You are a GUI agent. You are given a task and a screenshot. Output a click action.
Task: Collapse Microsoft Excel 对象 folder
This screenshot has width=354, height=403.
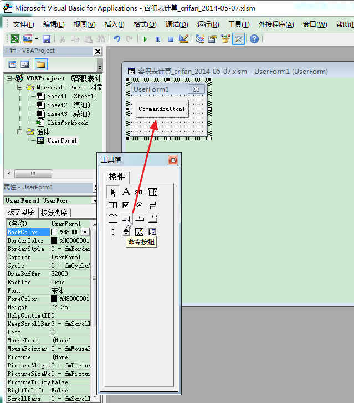[x=20, y=87]
